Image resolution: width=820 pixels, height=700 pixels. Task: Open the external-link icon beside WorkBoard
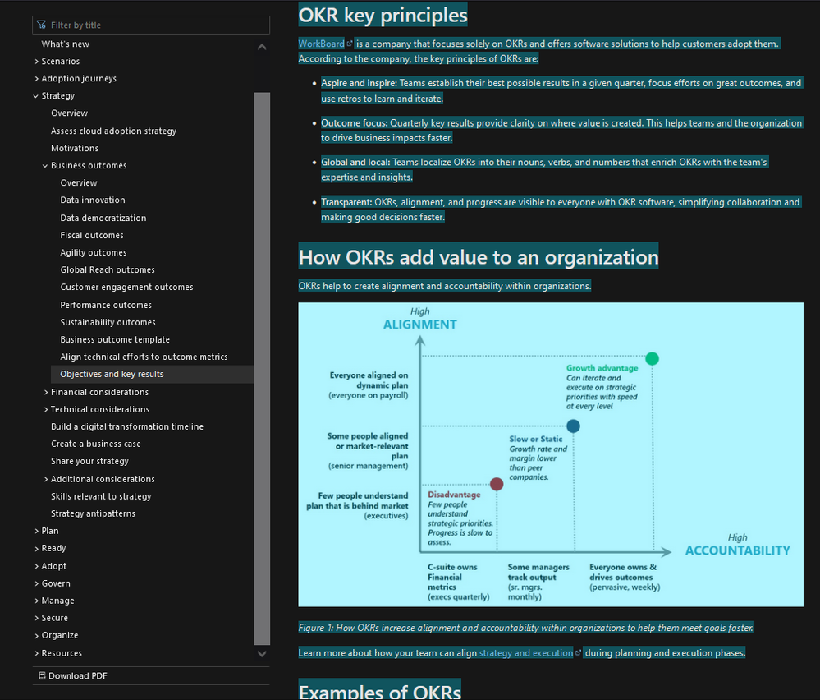coord(350,43)
